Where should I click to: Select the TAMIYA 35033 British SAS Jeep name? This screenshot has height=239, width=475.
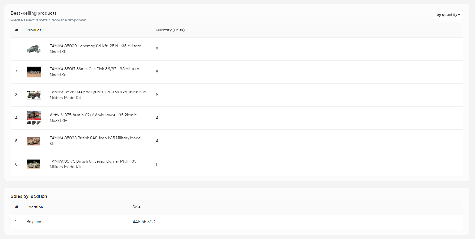click(95, 141)
